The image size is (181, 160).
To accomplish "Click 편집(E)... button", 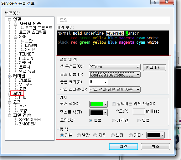I will point(154,68).
